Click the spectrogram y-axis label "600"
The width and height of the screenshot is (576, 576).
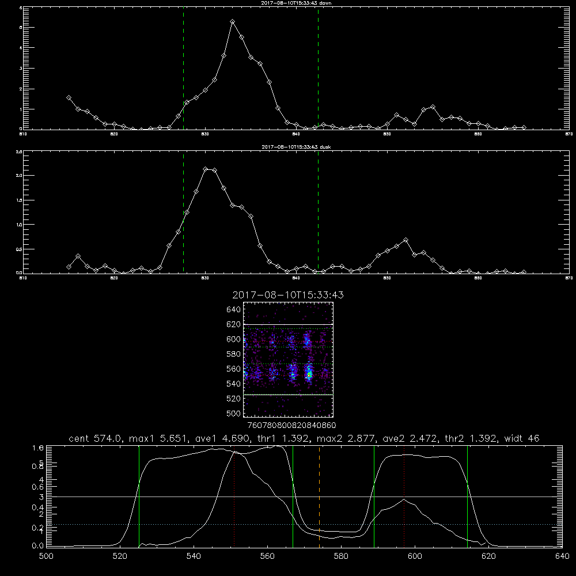pos(233,339)
